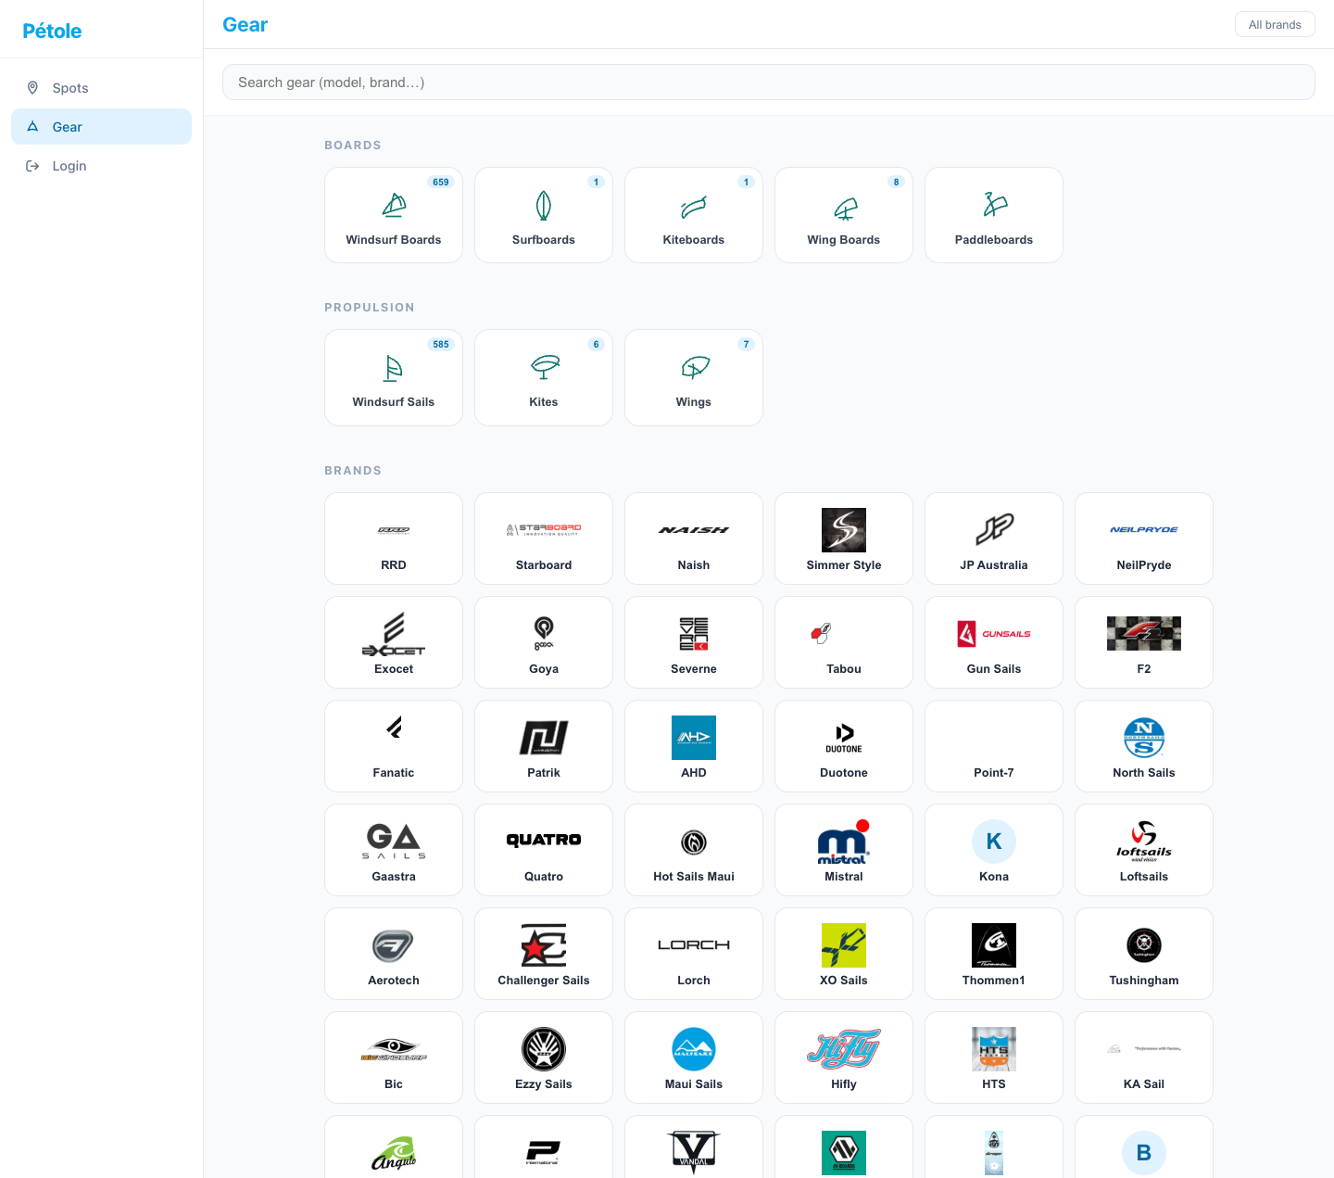Open Surfboards category card
The width and height of the screenshot is (1334, 1178).
[544, 215]
